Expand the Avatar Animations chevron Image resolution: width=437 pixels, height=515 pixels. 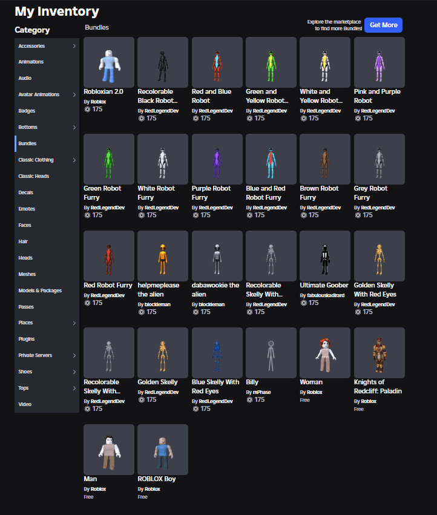click(x=74, y=95)
